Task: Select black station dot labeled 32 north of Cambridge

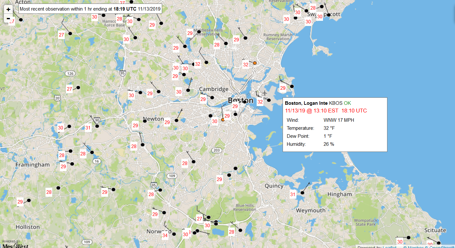Action: (206, 62)
